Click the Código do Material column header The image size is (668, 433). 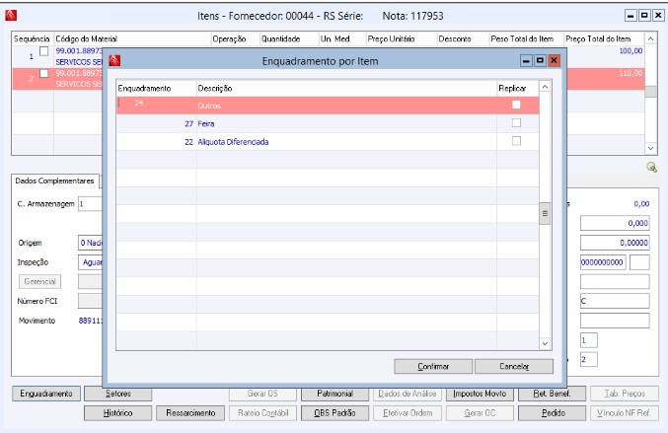pos(132,38)
